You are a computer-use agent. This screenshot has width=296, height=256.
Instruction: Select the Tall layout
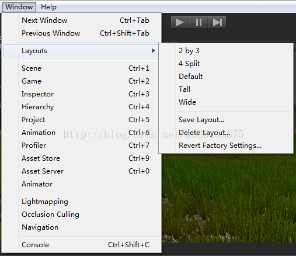pyautogui.click(x=226, y=89)
